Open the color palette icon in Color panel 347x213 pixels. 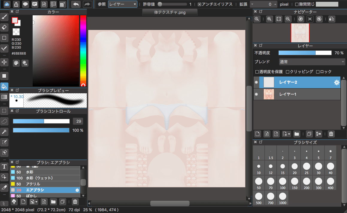(x=16, y=63)
